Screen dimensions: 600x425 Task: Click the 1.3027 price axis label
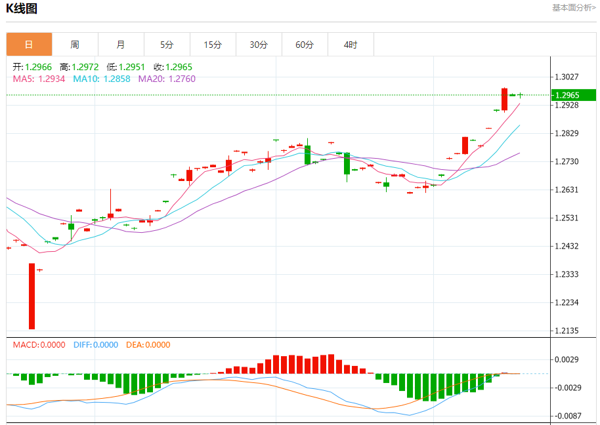point(567,77)
